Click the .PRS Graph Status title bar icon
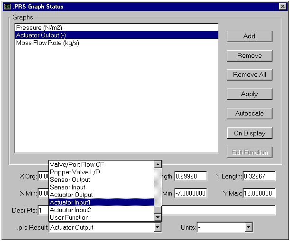The image size is (290, 241). pos(8,7)
